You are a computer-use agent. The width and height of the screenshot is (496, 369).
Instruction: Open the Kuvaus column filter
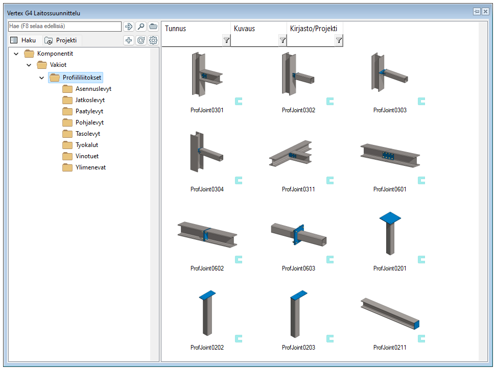(282, 40)
